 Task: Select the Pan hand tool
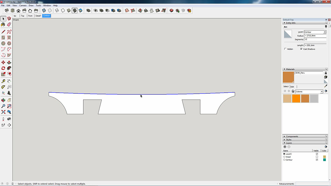click(9, 100)
